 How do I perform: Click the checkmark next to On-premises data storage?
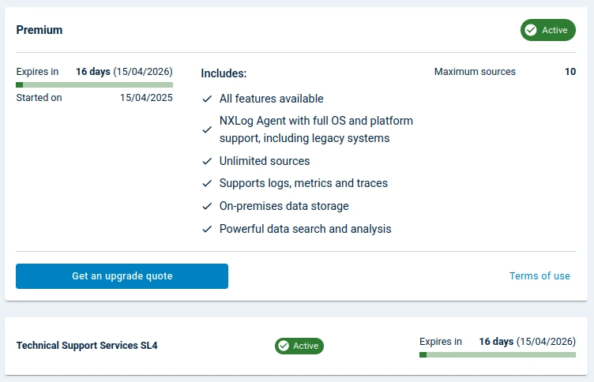coord(207,206)
